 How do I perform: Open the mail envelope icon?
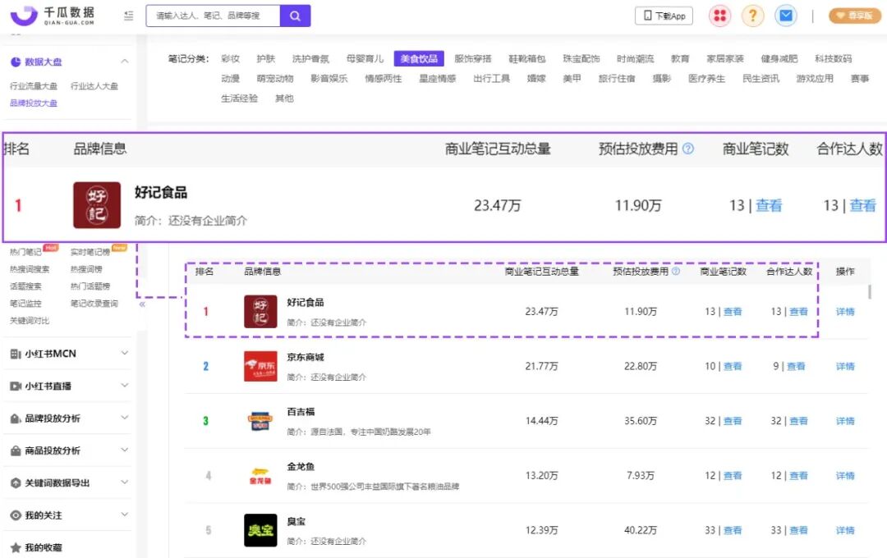(786, 16)
